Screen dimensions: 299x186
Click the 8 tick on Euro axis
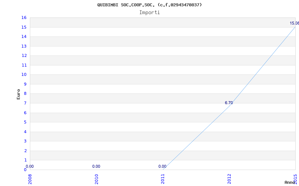25,94
